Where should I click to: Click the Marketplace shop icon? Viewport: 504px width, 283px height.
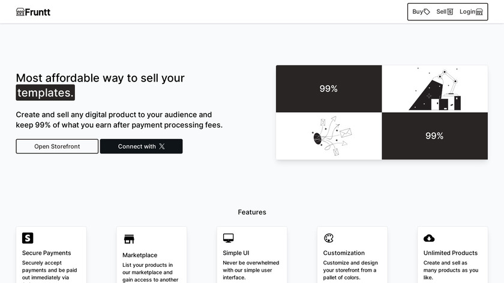coord(129,239)
